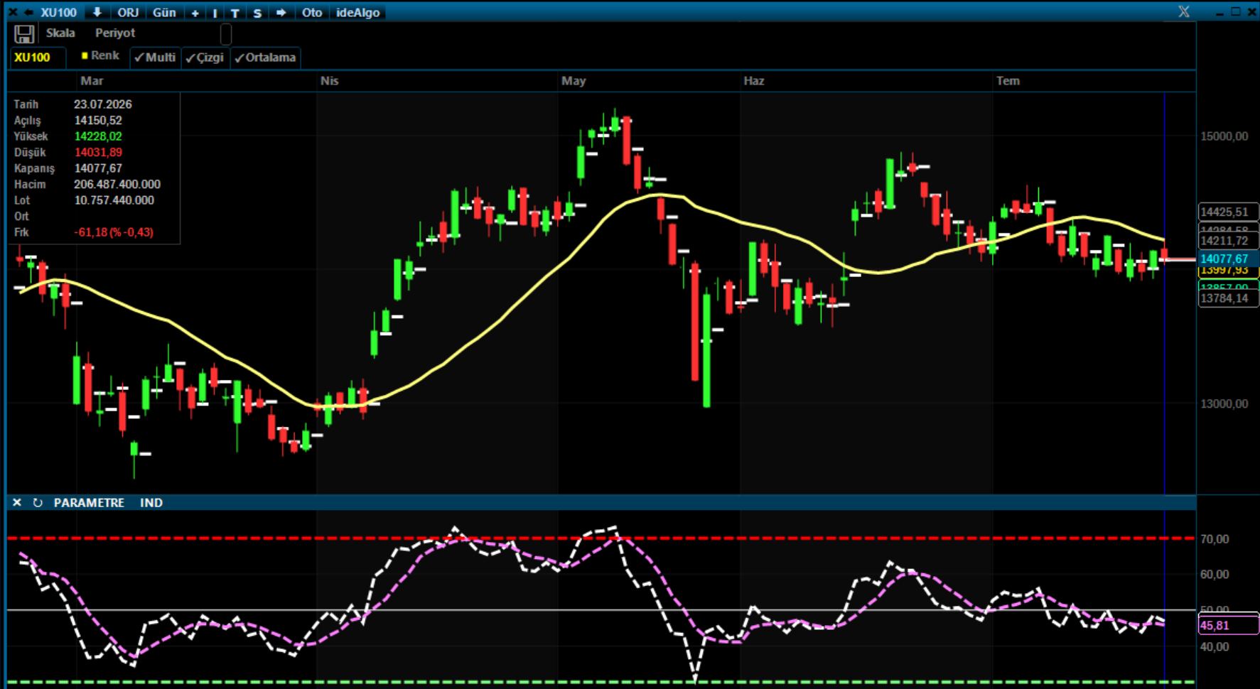Click the Hacim value 206.487.400.000
1260x689 pixels.
tap(117, 185)
